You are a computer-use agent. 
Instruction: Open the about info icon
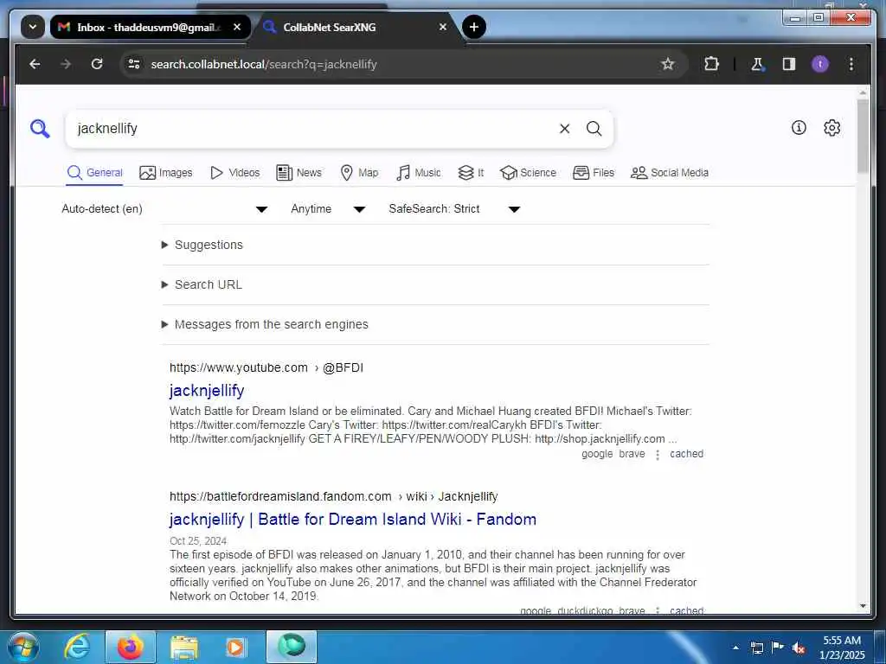[799, 128]
